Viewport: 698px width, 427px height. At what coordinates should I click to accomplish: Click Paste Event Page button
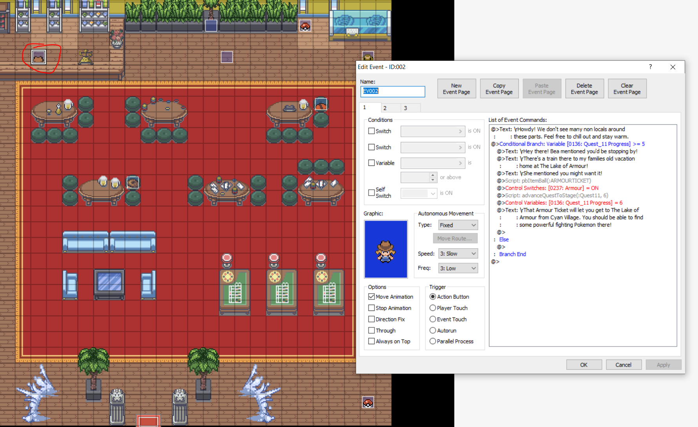tap(542, 89)
